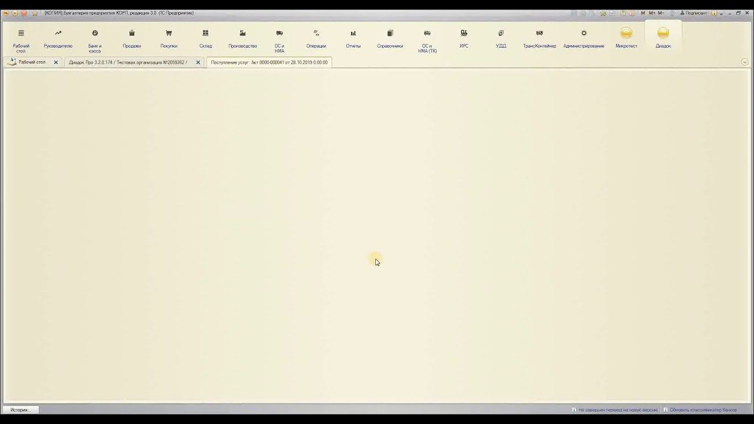
Task: Open the История button in status bar
Action: [20, 410]
